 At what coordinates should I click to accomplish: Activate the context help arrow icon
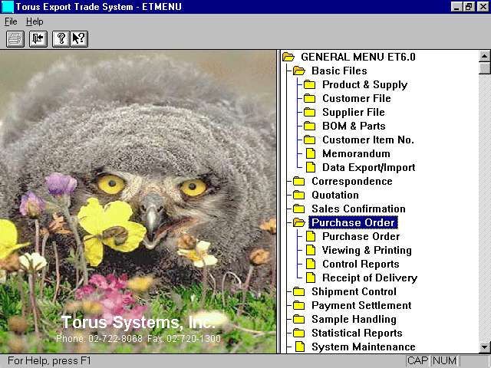pyautogui.click(x=79, y=39)
